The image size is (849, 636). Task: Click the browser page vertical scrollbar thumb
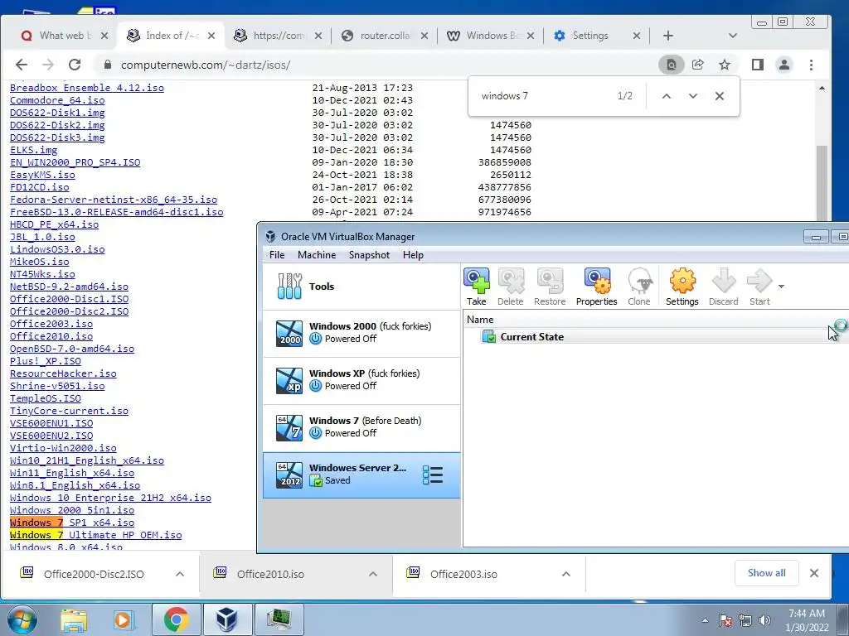point(822,184)
